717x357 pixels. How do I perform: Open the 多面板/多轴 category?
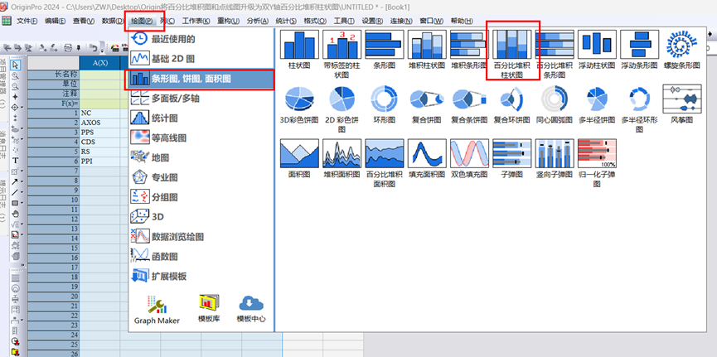pos(200,99)
